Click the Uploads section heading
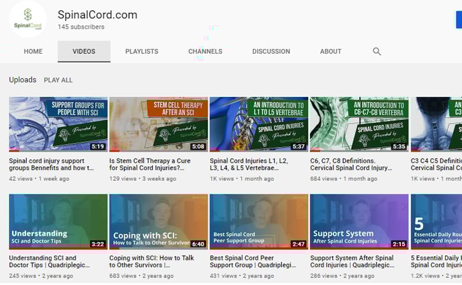The height and width of the screenshot is (285, 462). (x=23, y=80)
